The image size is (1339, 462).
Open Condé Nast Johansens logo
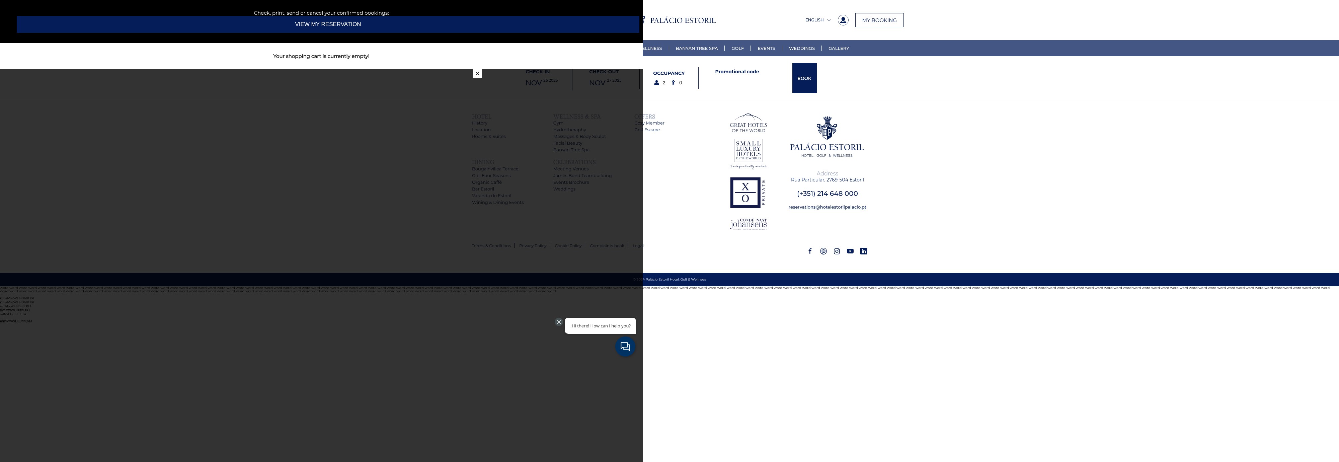pyautogui.click(x=748, y=224)
